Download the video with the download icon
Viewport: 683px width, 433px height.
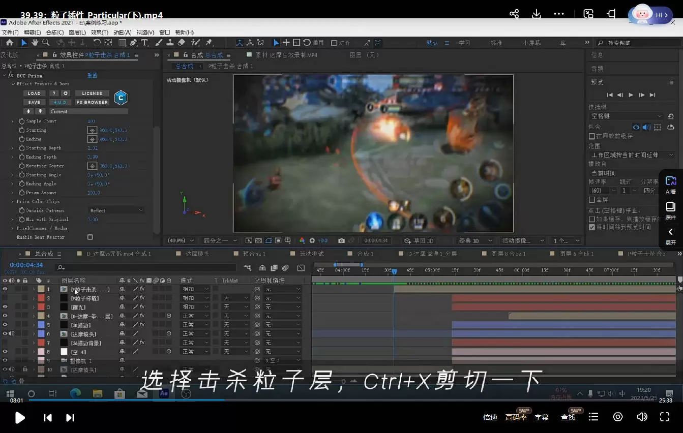[x=537, y=14]
